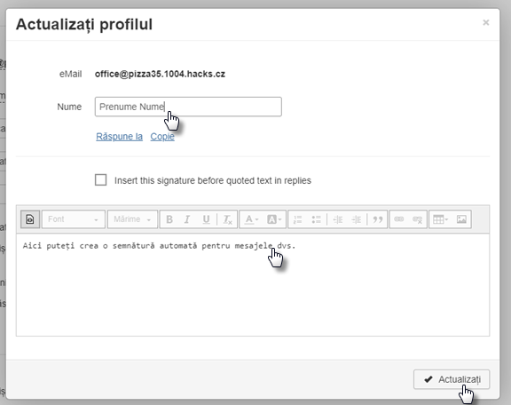511x405 pixels.
Task: Click the insert link icon
Action: [x=399, y=219]
